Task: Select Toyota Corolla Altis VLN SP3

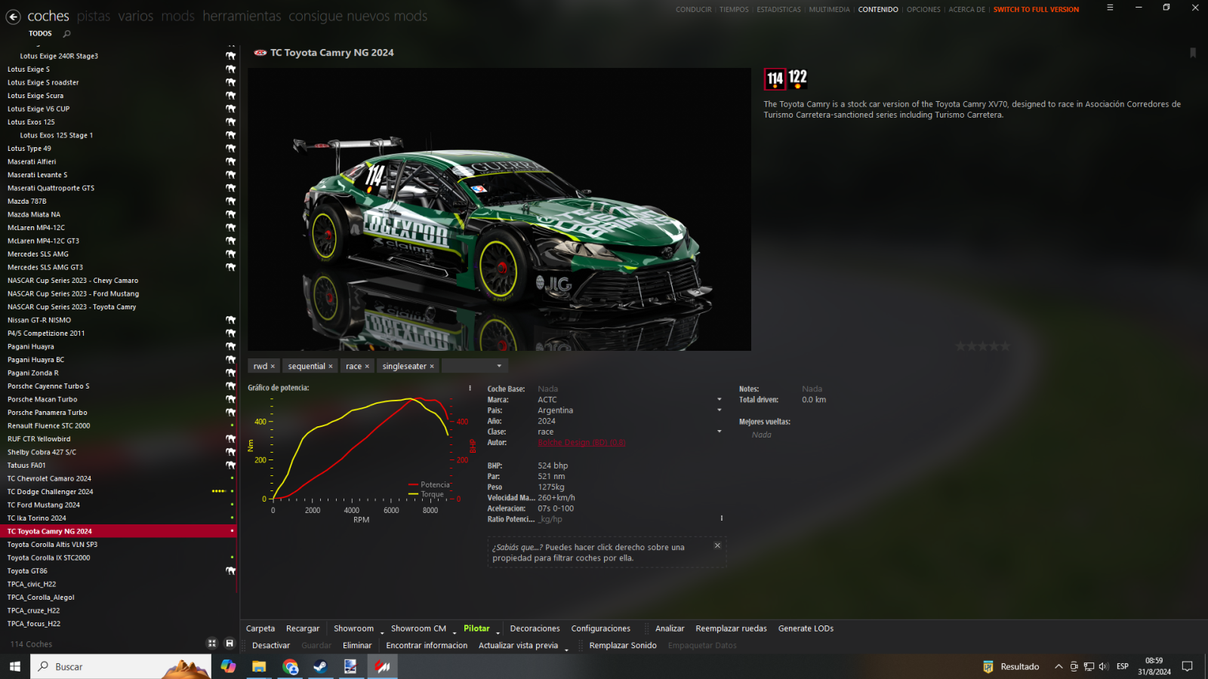Action: (x=119, y=545)
